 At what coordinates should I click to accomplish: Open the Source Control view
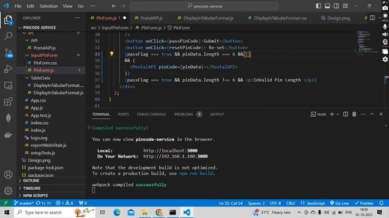pos(8,53)
